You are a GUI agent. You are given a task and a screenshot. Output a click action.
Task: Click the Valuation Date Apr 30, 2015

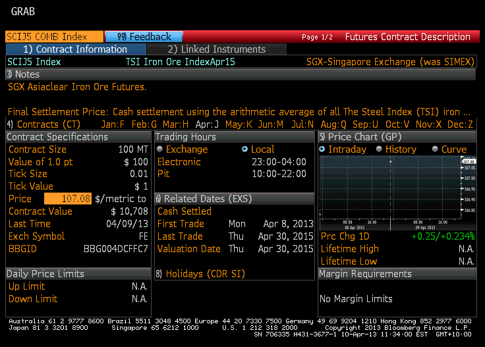pos(286,249)
